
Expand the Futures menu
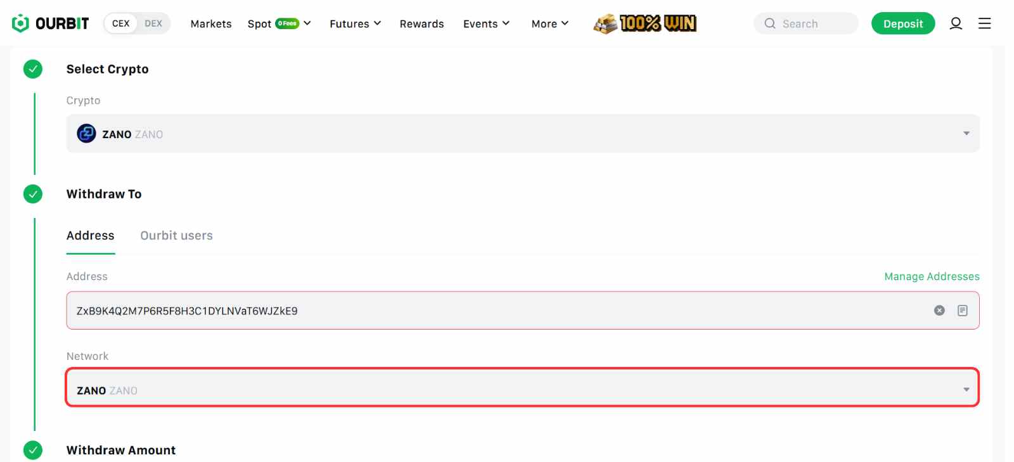click(x=355, y=23)
